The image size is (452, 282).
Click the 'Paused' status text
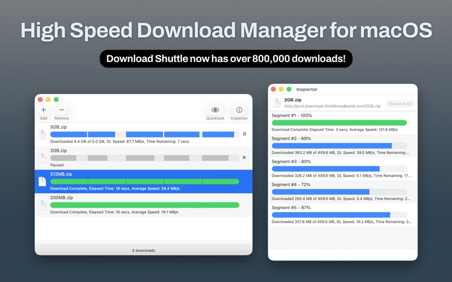tap(57, 165)
